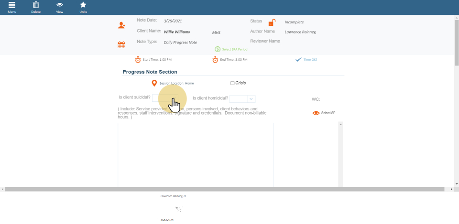Enable the Crisis checkbox
Viewport: 459px width, 224px height.
pyautogui.click(x=232, y=83)
